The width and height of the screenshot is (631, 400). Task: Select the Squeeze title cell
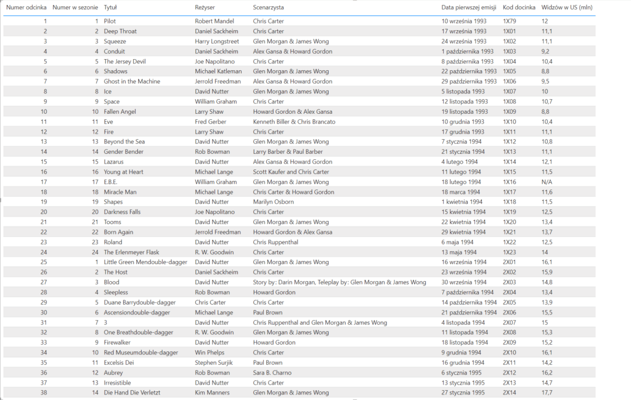pos(115,41)
